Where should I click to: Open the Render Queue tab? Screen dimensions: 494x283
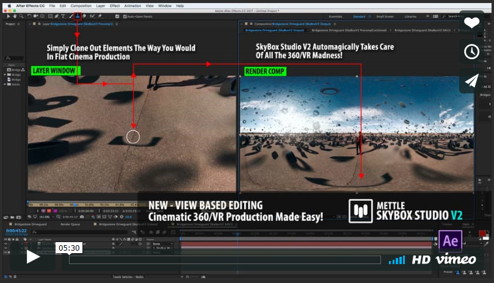click(70, 224)
